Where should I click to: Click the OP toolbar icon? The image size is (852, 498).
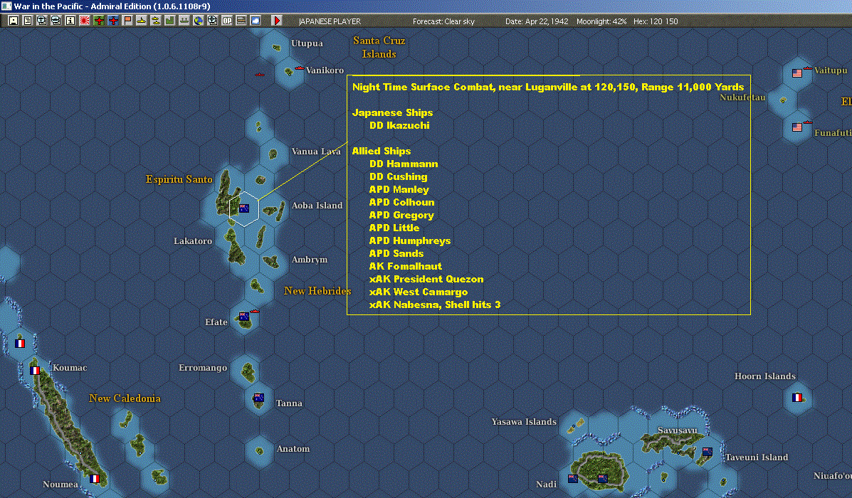(x=226, y=21)
